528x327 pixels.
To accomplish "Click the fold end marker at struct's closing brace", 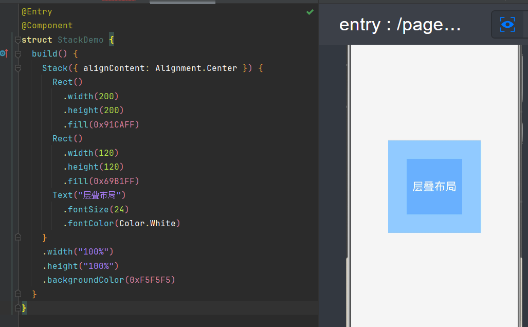I will [x=18, y=308].
